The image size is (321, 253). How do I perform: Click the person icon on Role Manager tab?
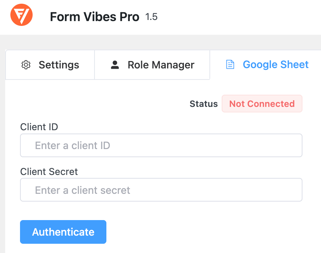tap(115, 65)
